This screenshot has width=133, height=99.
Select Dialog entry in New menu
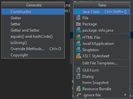pos(102,76)
